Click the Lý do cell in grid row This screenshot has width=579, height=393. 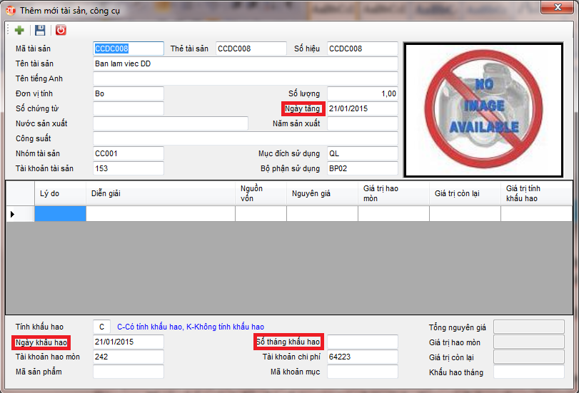pyautogui.click(x=60, y=213)
